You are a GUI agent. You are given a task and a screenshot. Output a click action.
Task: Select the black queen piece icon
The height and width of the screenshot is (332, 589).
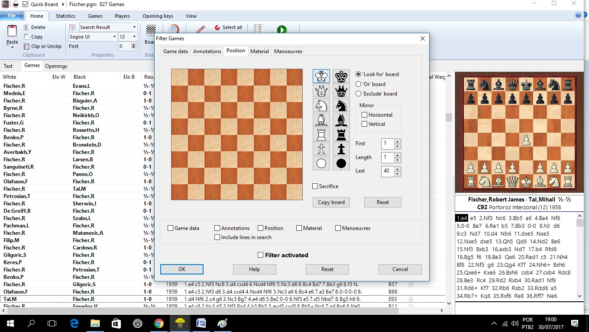coord(341,91)
